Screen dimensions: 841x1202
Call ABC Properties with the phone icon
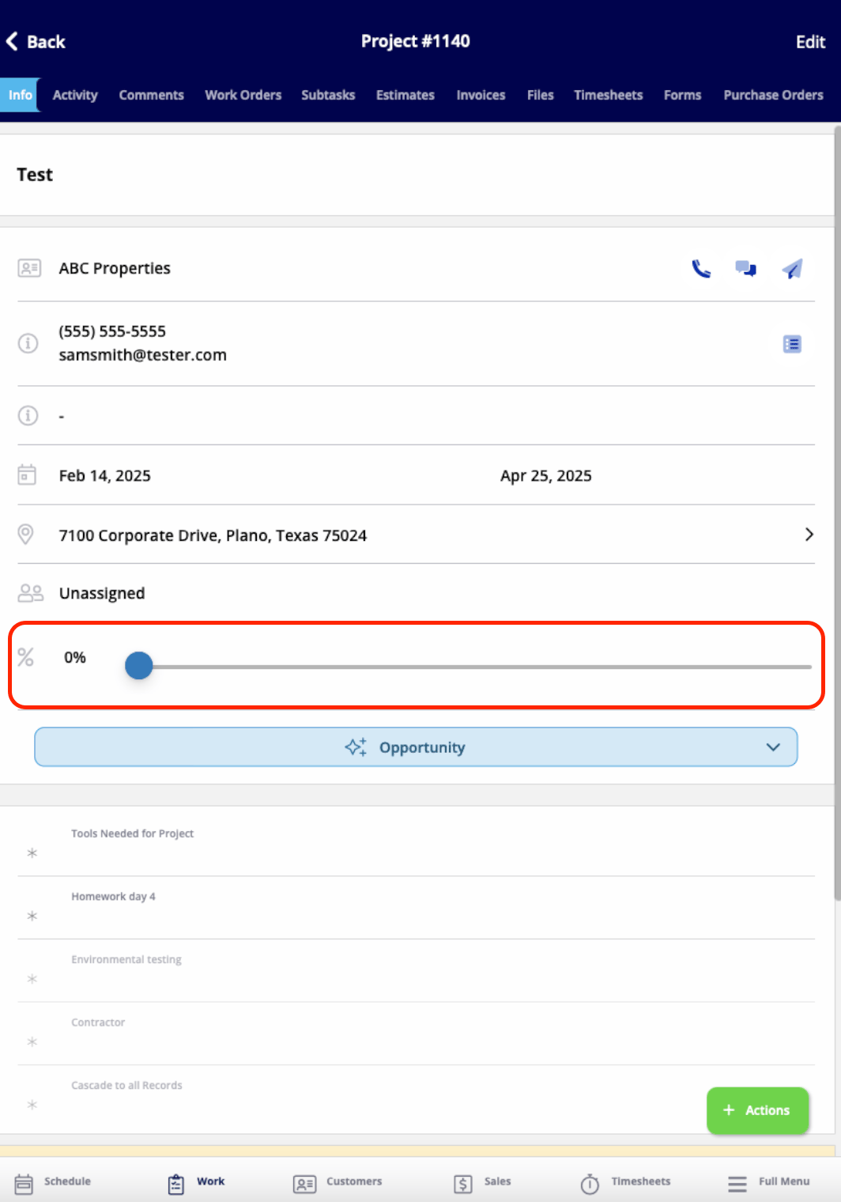(701, 269)
